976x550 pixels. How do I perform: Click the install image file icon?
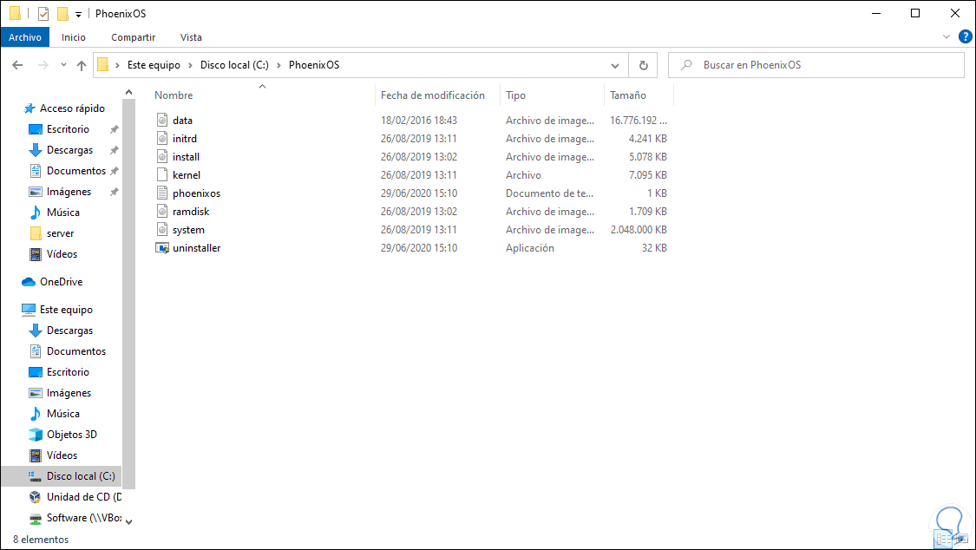pyautogui.click(x=162, y=157)
